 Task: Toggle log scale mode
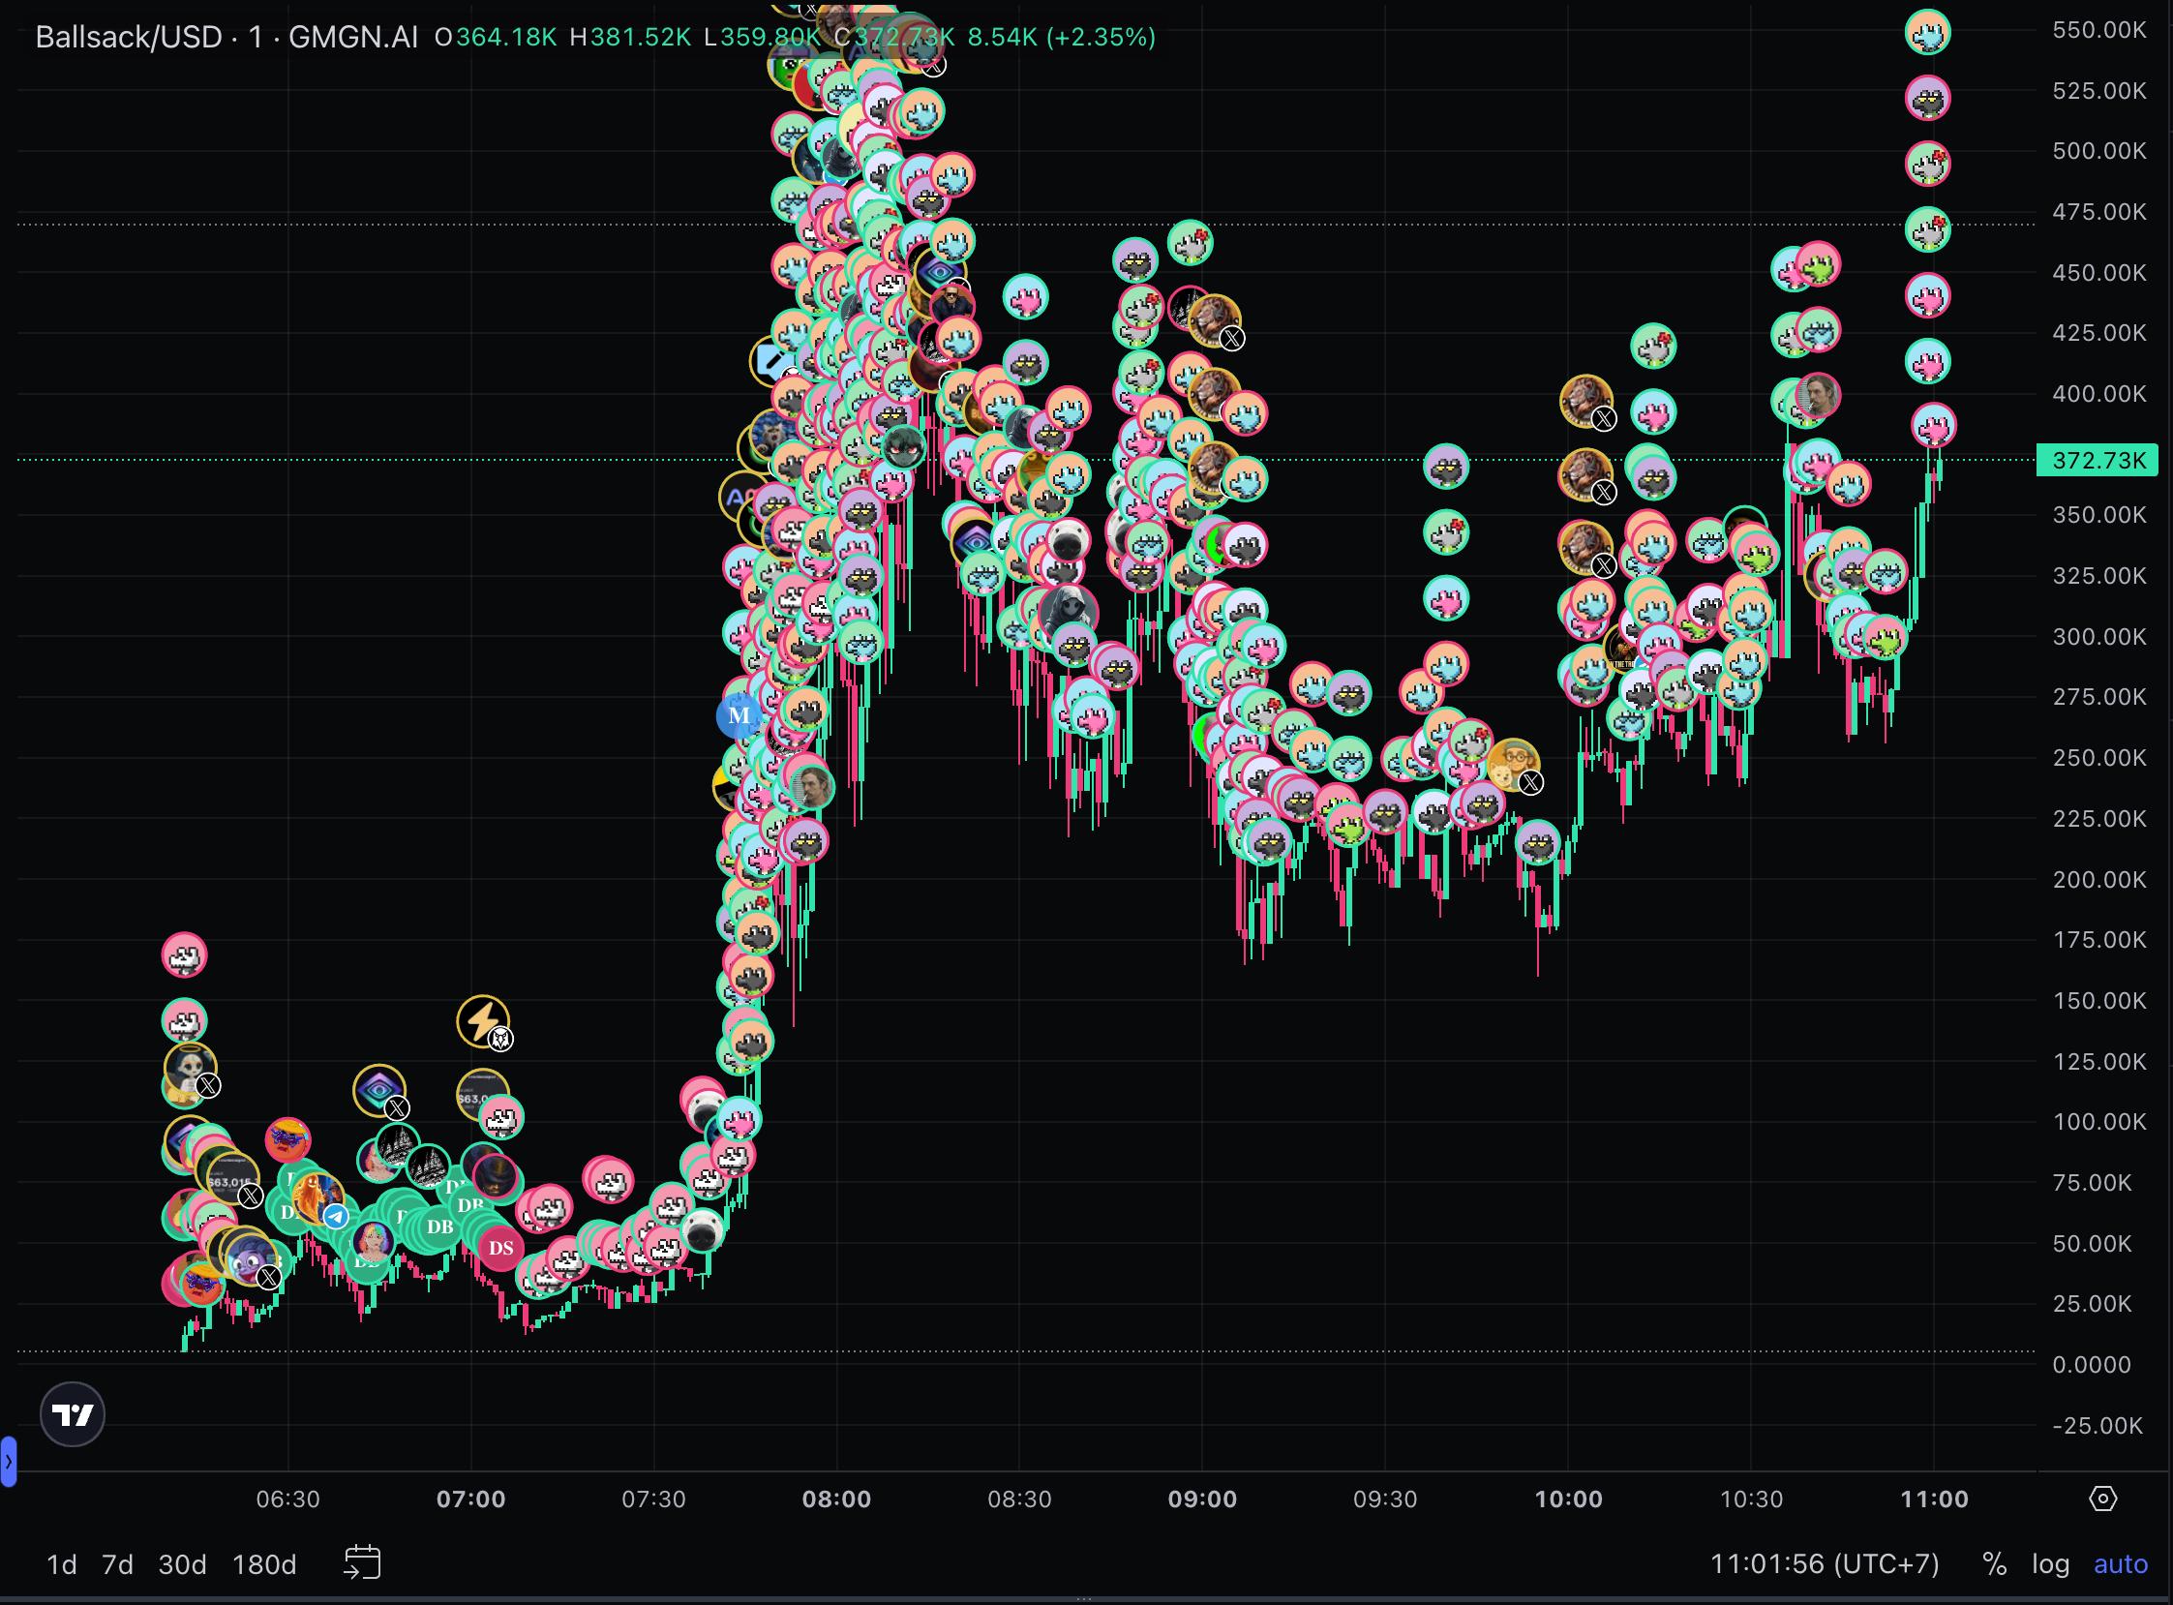(x=2050, y=1564)
